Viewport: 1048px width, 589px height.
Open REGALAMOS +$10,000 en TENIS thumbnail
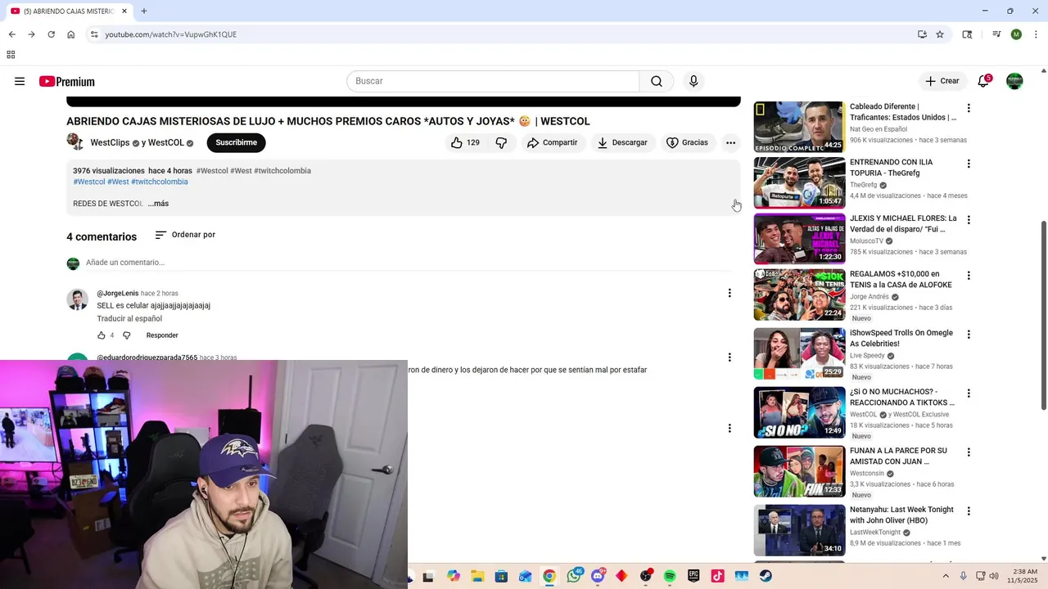point(799,294)
